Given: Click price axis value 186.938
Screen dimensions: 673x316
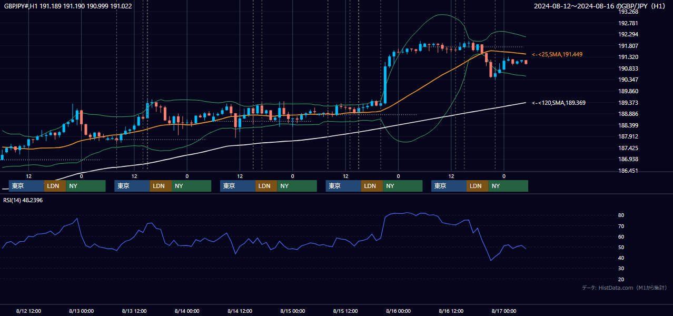Looking at the screenshot, I should [628, 159].
